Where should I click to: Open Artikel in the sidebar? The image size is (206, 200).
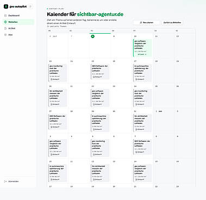coord(18,28)
